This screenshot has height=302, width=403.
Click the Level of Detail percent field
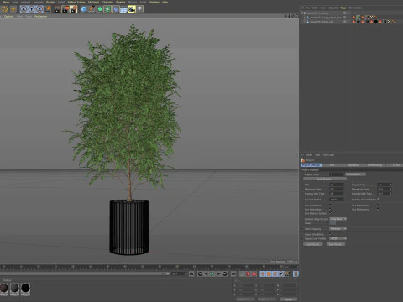click(x=337, y=200)
